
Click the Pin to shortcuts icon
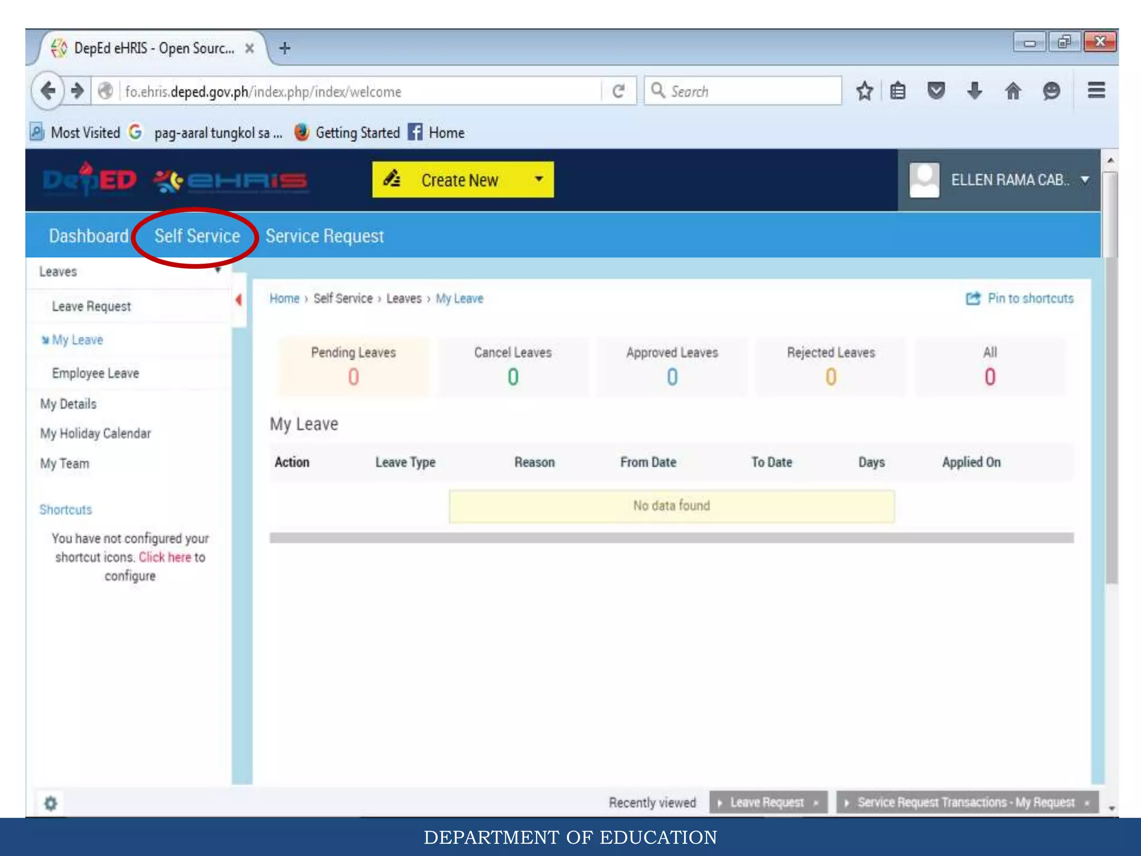tap(973, 299)
